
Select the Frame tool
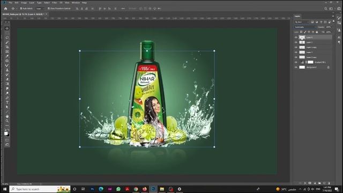[7, 51]
